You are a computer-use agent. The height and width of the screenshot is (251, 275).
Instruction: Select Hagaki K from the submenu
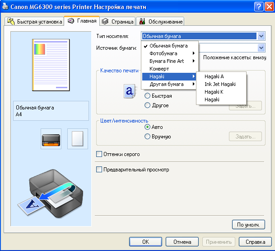[221, 92]
